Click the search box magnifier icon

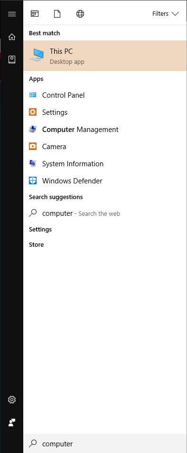pos(33,443)
